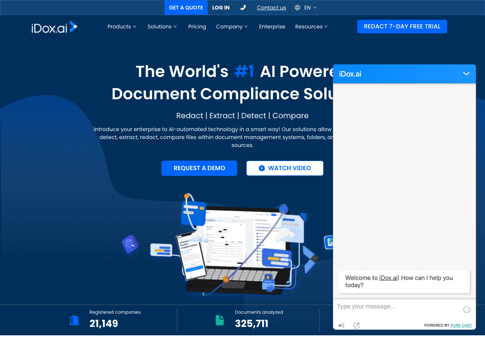The height and width of the screenshot is (341, 485).
Task: Click the iDox.ai chat header title
Action: (350, 74)
